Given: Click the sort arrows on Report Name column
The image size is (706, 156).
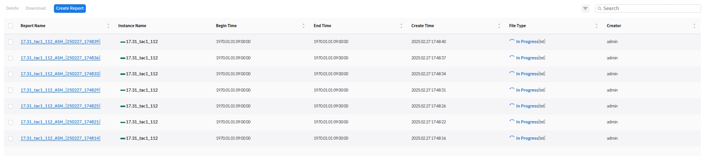Looking at the screenshot, I should coord(108,26).
